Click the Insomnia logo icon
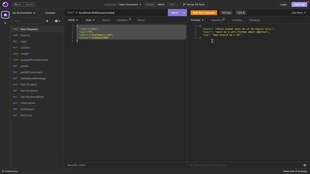Viewport: 310px width, 174px height. coord(5,4)
